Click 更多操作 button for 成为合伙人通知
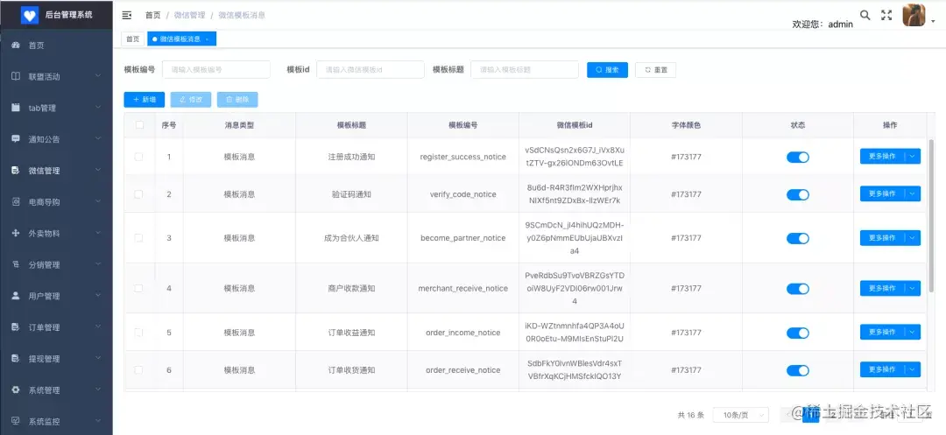 pyautogui.click(x=883, y=237)
